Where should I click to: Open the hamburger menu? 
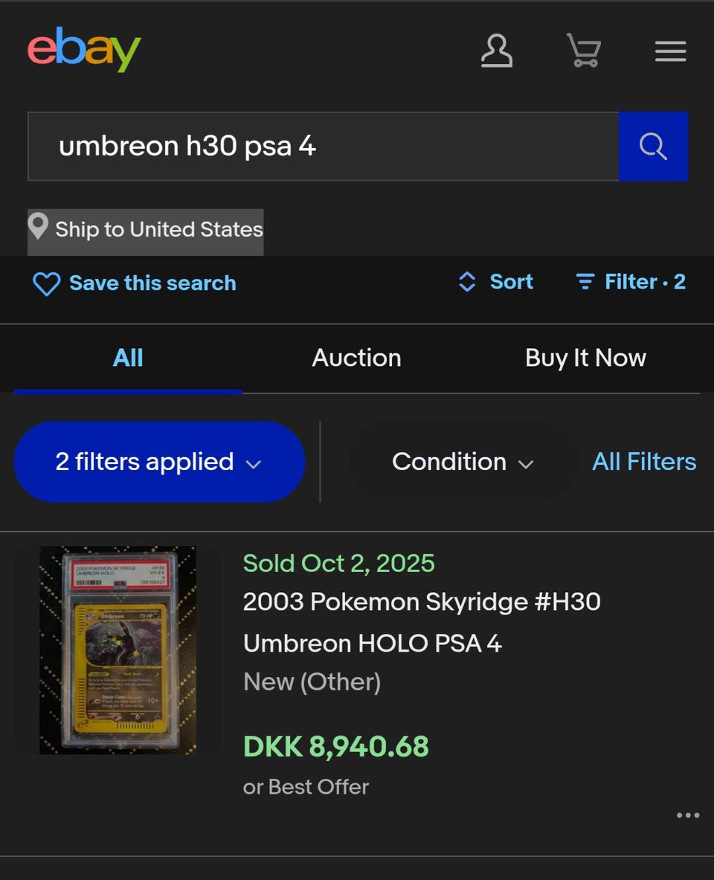pyautogui.click(x=670, y=51)
